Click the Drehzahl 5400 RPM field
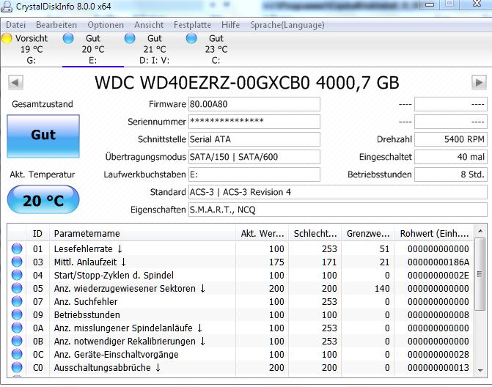This screenshot has height=387, width=492. tap(451, 139)
